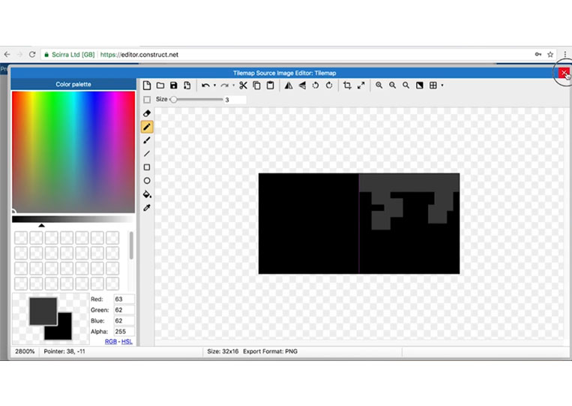Click the 2800% zoom level in status bar

click(x=25, y=351)
